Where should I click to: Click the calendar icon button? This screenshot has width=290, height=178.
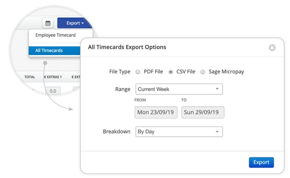[x=48, y=23]
